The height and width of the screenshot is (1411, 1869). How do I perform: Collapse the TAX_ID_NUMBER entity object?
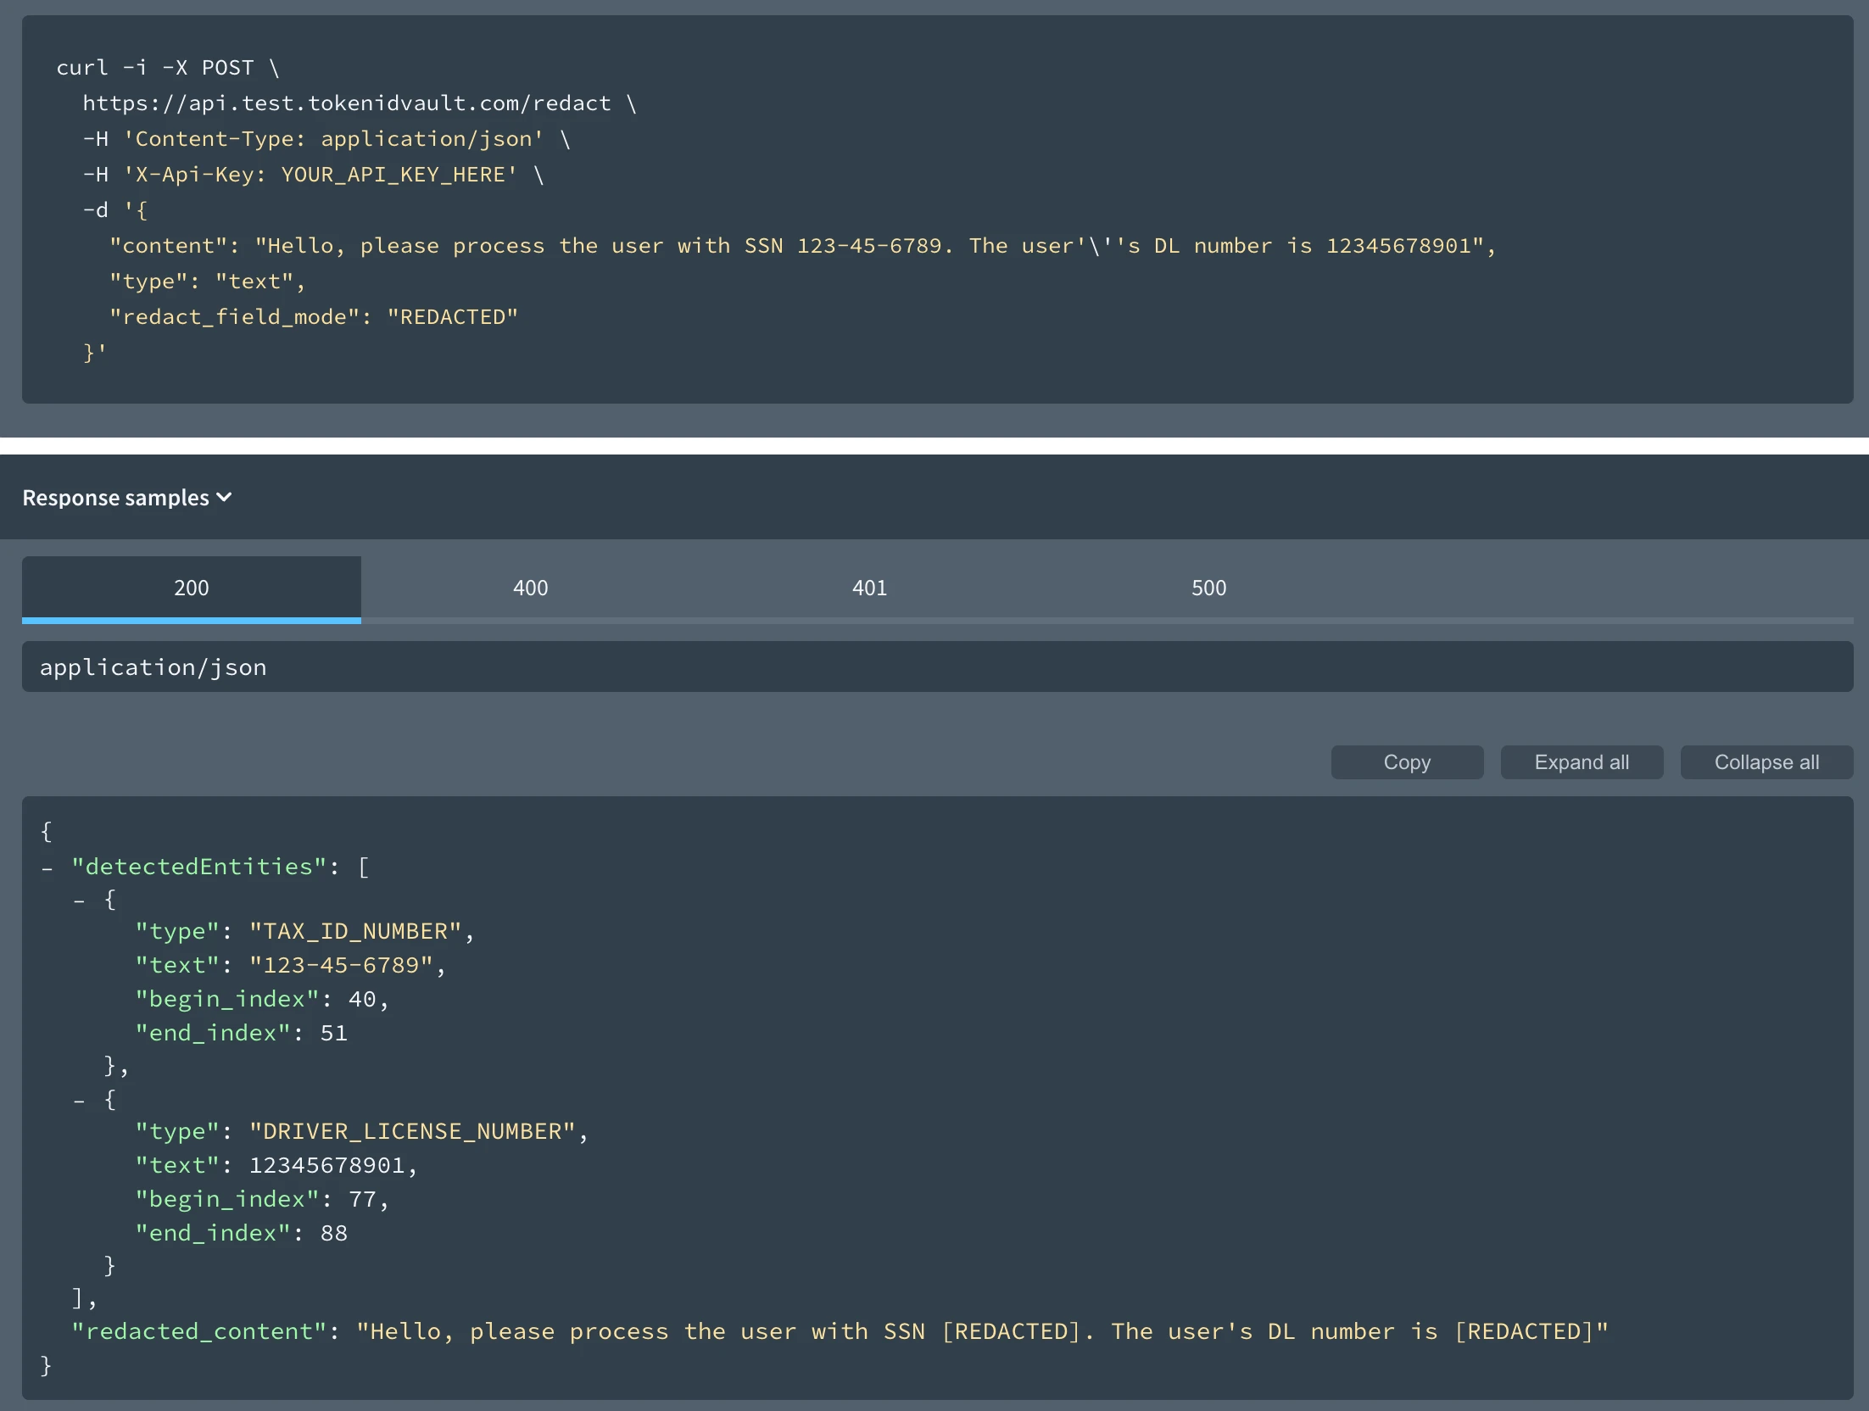click(81, 899)
